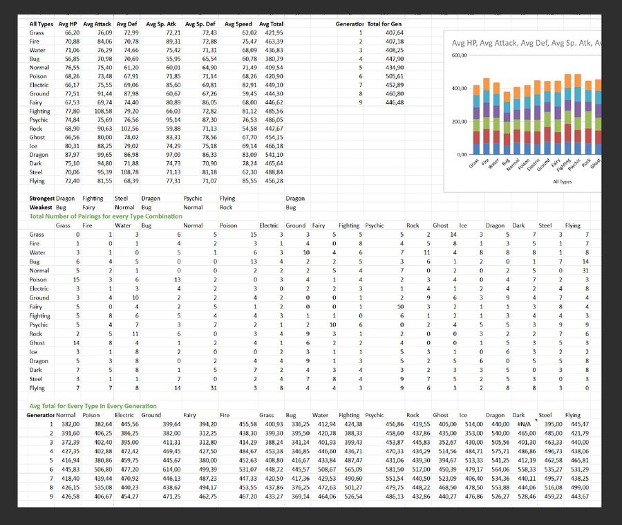Image resolution: width=622 pixels, height=525 pixels.
Task: Select the Fighting Avg Attack value 108,58
Action: click(103, 111)
